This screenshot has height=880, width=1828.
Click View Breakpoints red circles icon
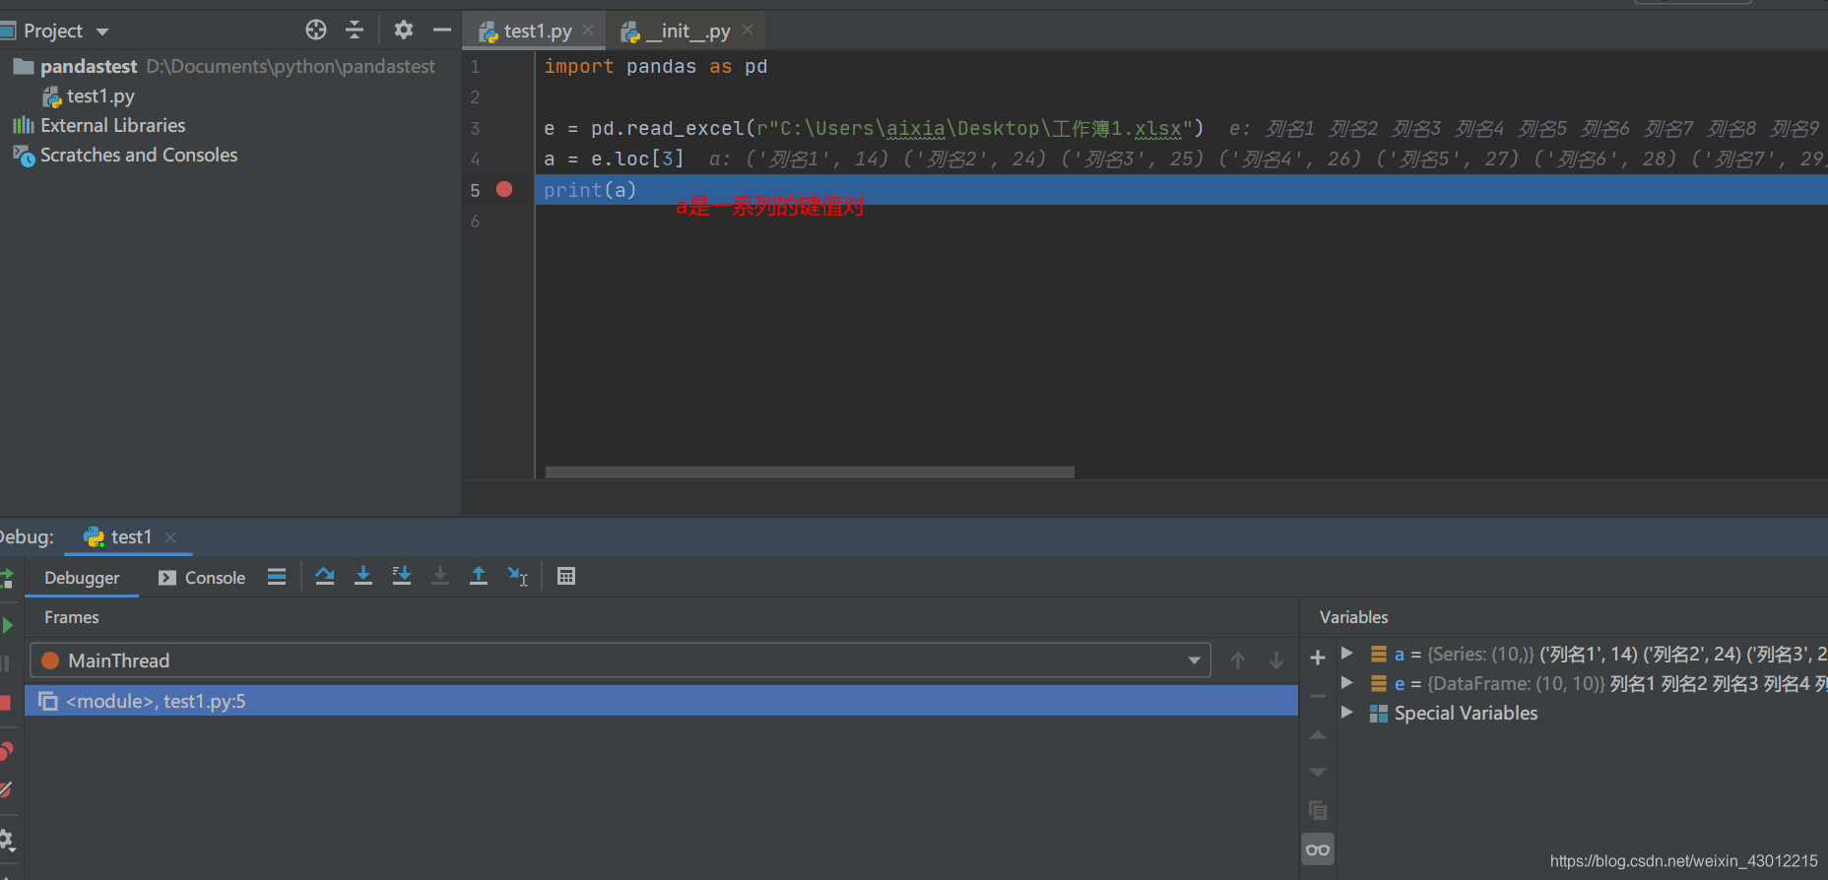tap(6, 751)
